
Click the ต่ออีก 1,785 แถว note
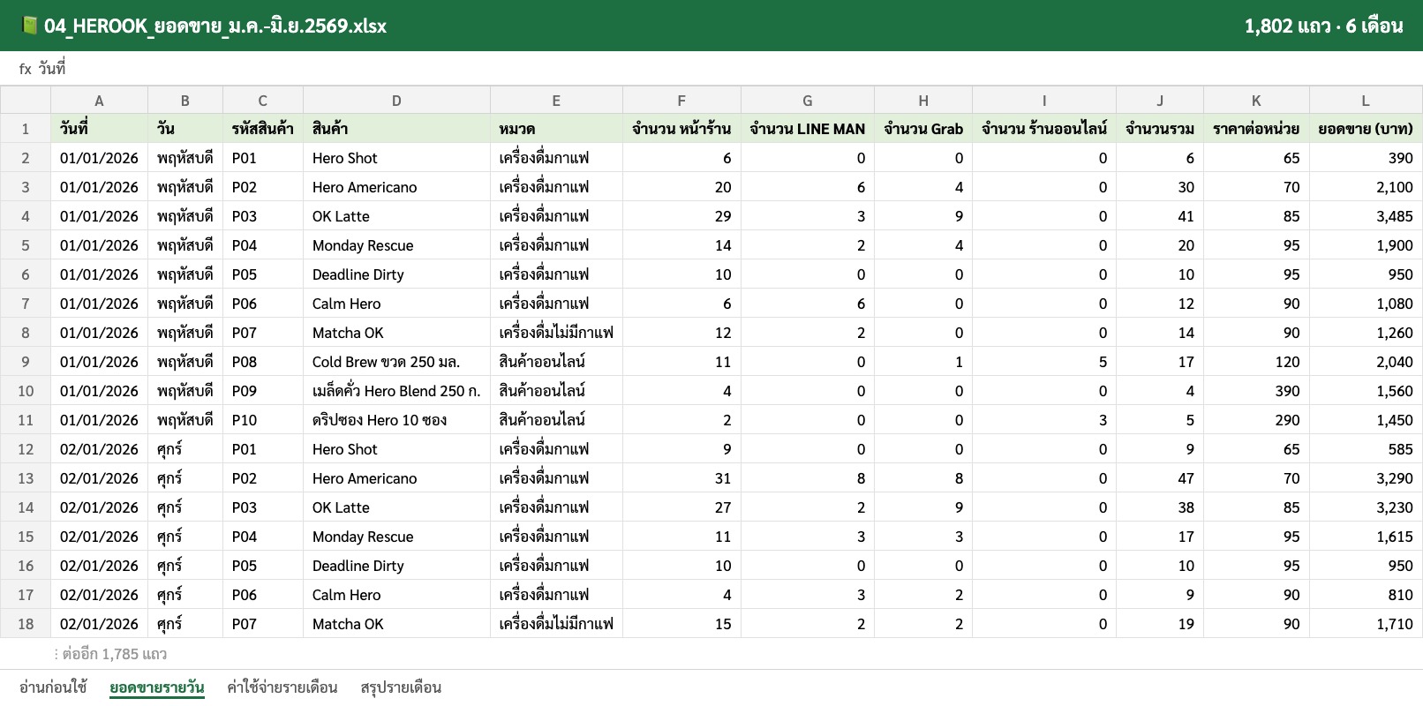[110, 654]
